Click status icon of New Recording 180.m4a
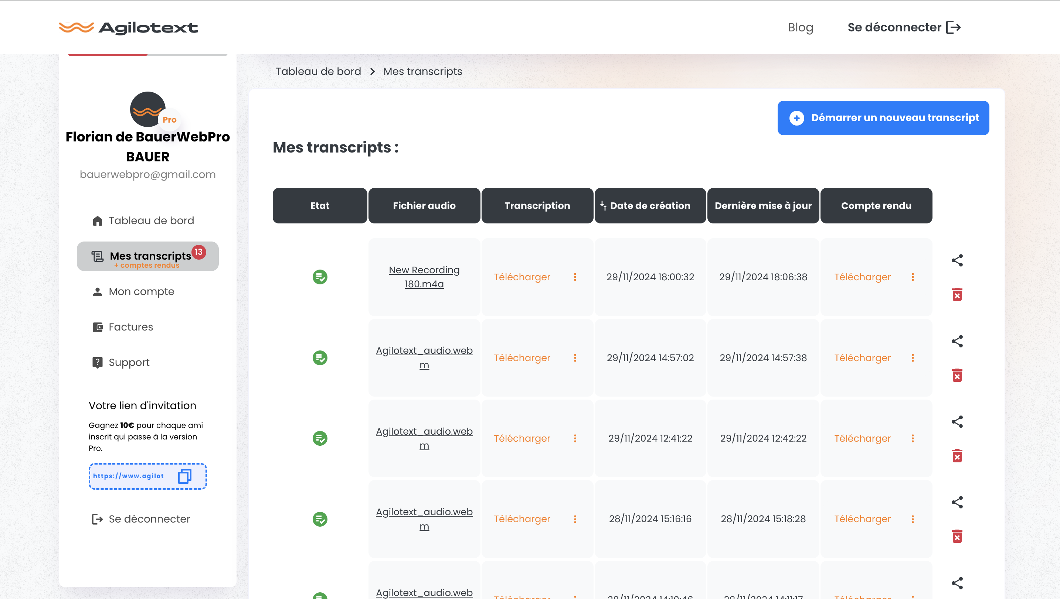The image size is (1060, 599). point(320,277)
